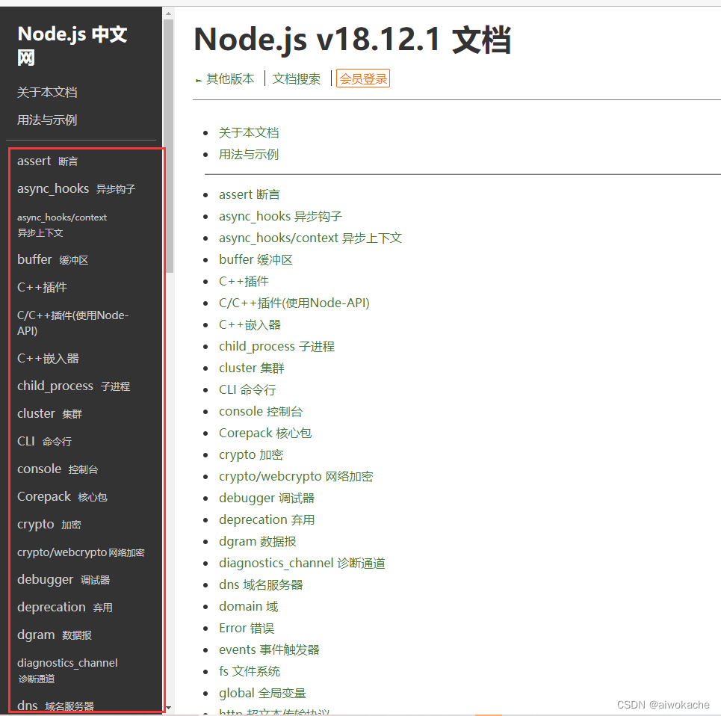Open crypto/webcrypto 网络加密 main link
The width and height of the screenshot is (721, 716).
(x=296, y=476)
